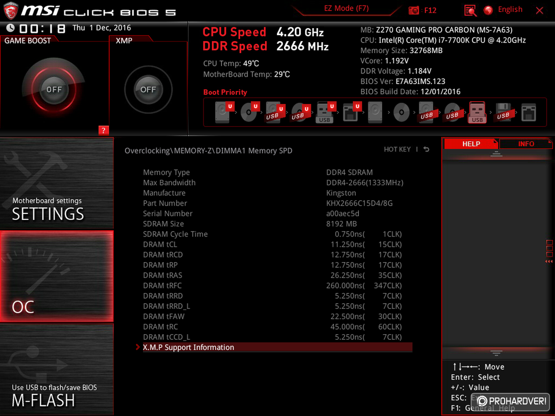Image resolution: width=555 pixels, height=416 pixels.
Task: Click the DDR Speed 2666 MHz readout
Action: coord(265,46)
